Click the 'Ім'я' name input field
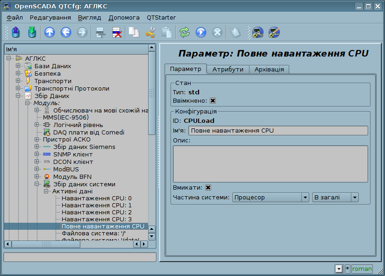This screenshot has width=385, height=276. pos(278,131)
